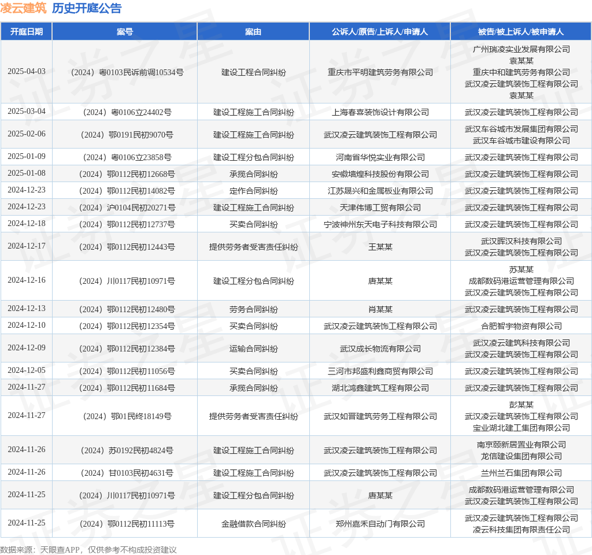Screen dimensions: 592x555
Task: Click plaintiff 宁波神州东天电子科技有限公司
Action: (380, 224)
